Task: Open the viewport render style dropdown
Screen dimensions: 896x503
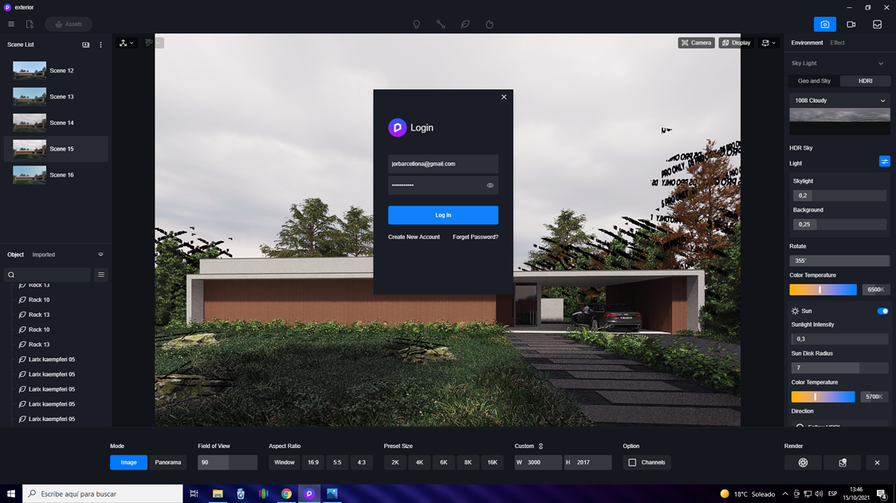Action: pyautogui.click(x=764, y=42)
